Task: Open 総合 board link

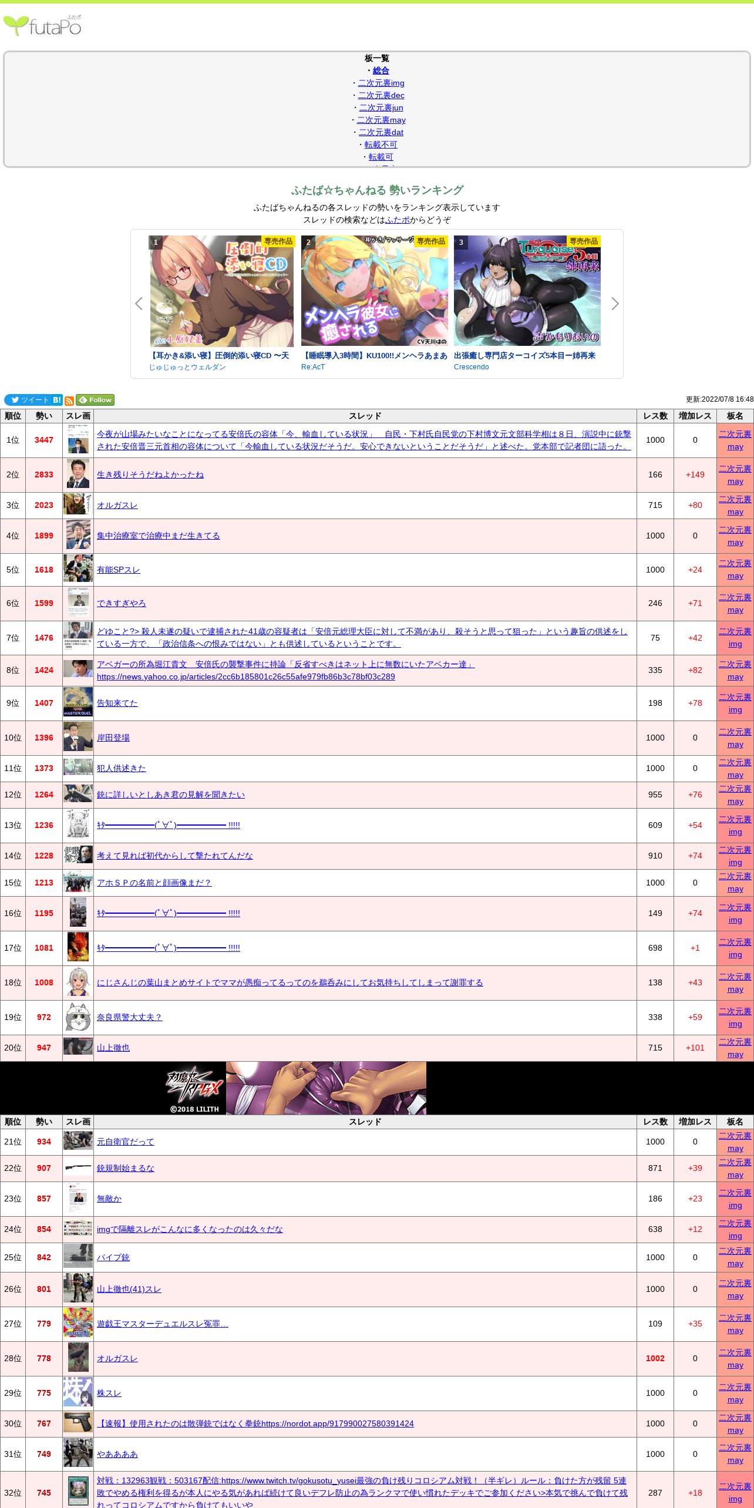Action: pos(381,70)
